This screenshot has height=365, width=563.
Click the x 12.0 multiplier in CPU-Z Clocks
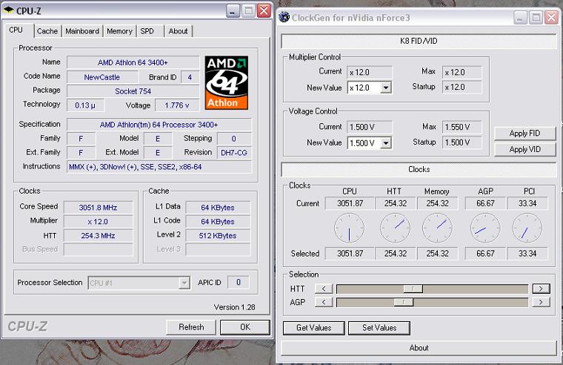click(98, 222)
